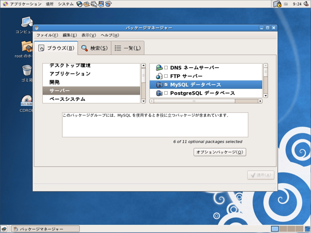311x233 pixels.
Task: Click the MySQL データベース group icon
Action: pos(159,85)
